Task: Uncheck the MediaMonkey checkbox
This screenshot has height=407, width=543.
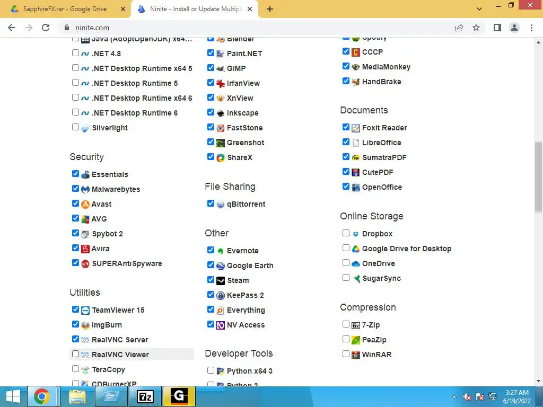Action: (x=346, y=66)
